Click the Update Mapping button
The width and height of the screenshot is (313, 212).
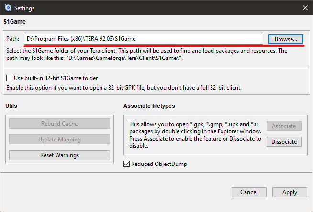point(59,140)
